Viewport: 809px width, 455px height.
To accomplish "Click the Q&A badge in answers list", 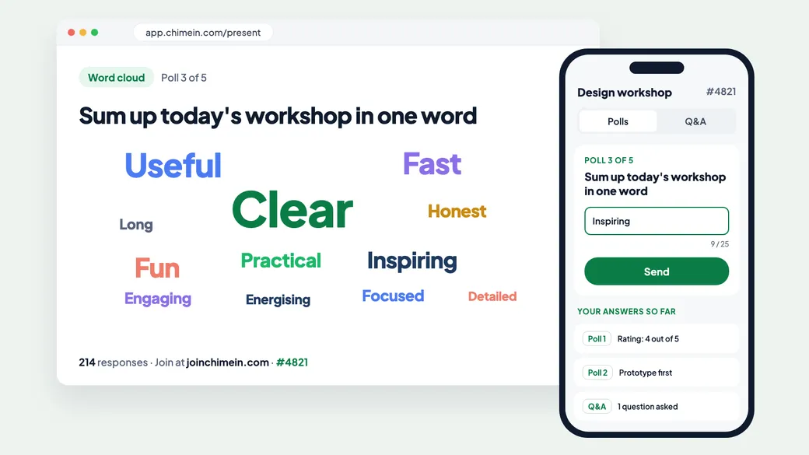I will click(x=597, y=407).
